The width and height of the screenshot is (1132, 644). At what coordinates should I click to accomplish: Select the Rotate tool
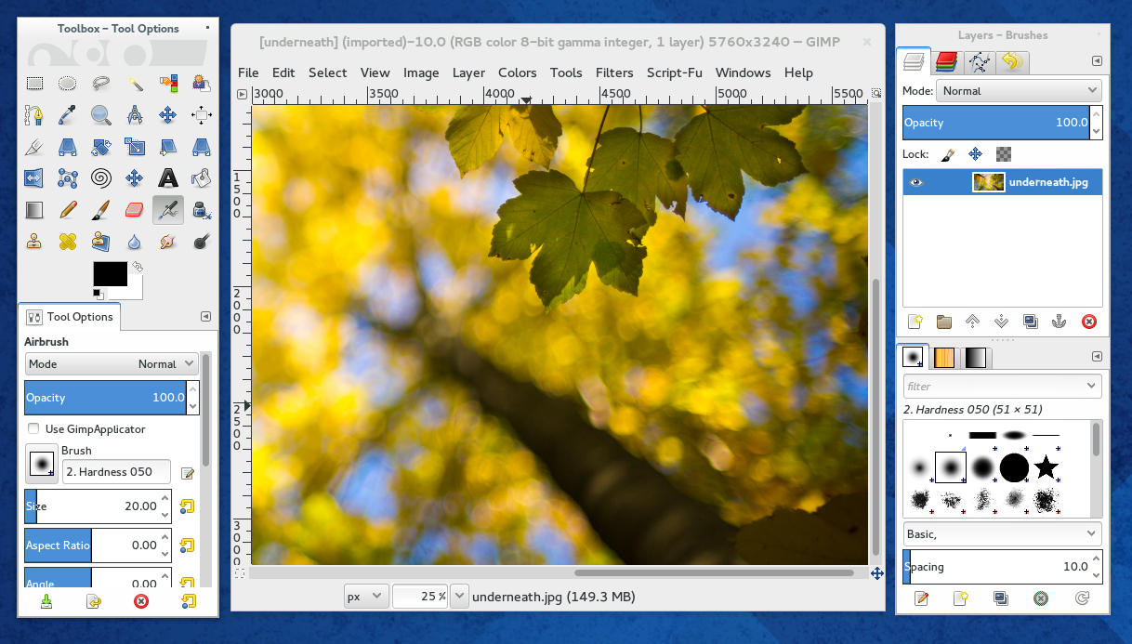101,147
